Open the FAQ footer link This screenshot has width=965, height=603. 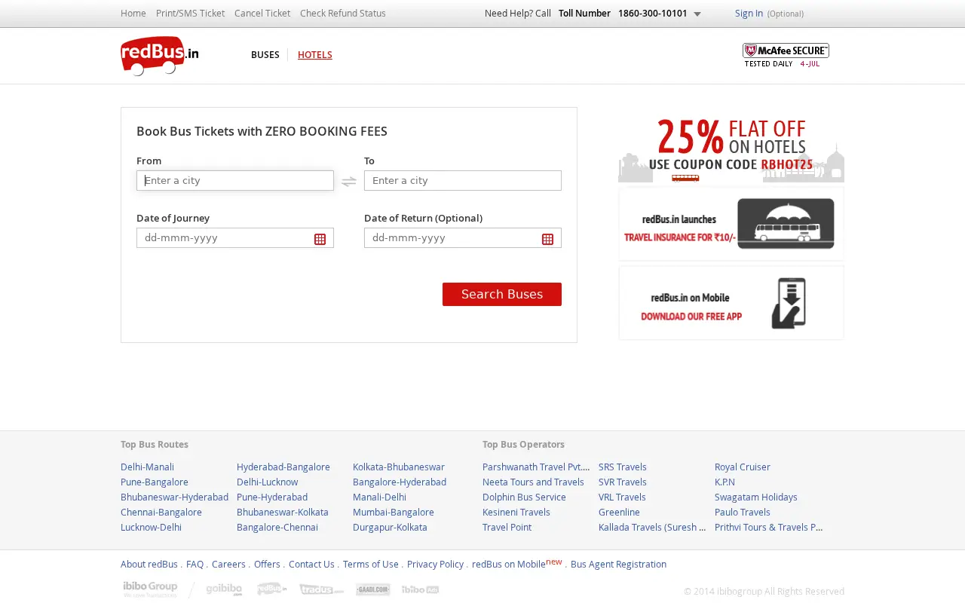[195, 564]
